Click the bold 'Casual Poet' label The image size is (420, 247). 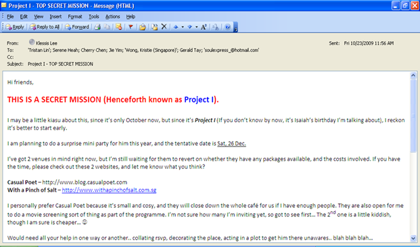tap(22, 182)
